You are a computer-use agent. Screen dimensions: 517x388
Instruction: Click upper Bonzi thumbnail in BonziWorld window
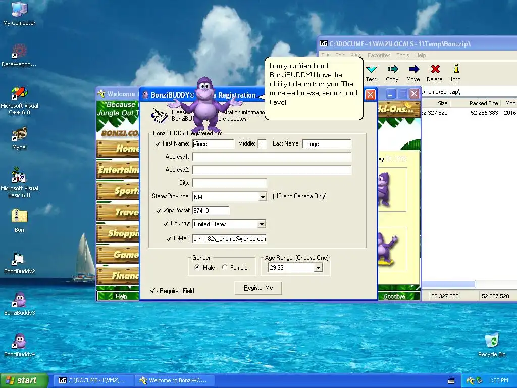coord(384,190)
